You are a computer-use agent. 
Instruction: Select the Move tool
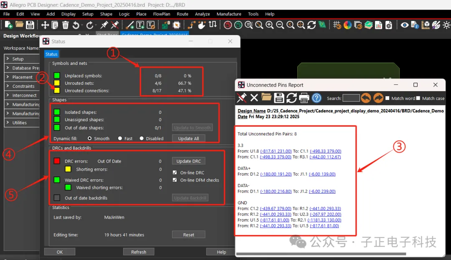pos(45,25)
